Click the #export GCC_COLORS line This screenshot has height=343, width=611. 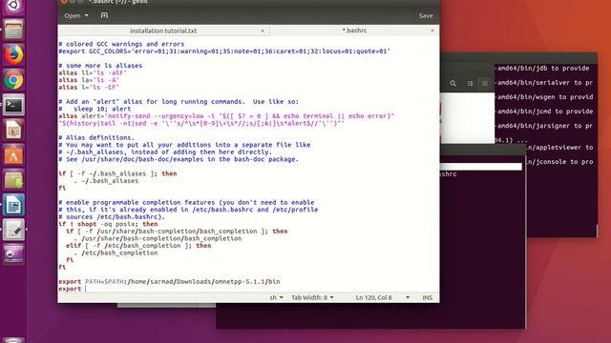coord(224,51)
